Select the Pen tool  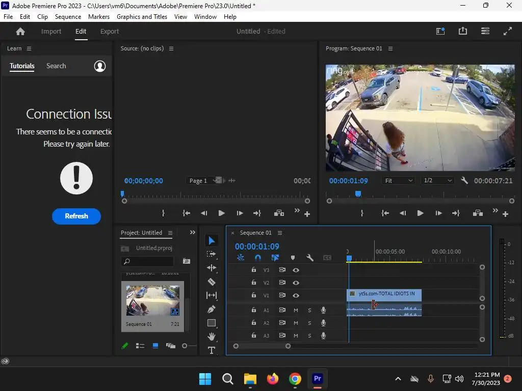[212, 309]
